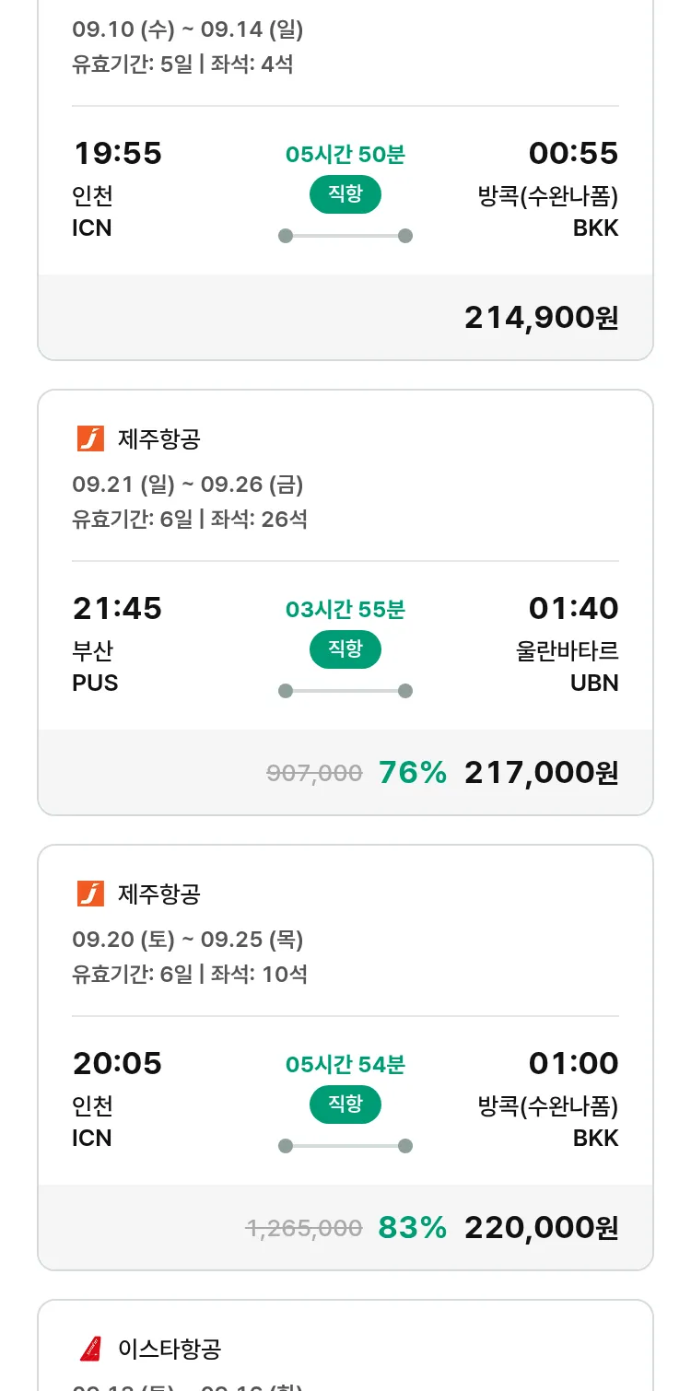Select the 217,000원 discounted fare
691x1391 pixels.
point(541,773)
